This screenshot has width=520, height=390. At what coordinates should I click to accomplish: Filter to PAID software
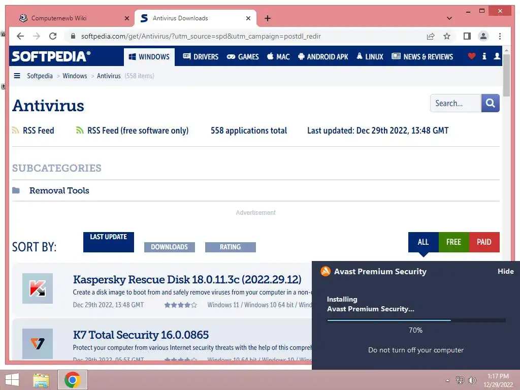(484, 242)
